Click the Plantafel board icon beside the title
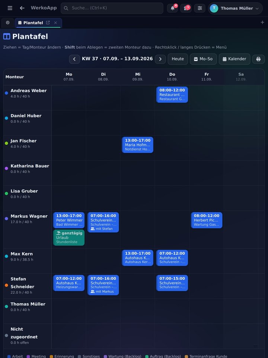This screenshot has height=358, width=268. click(7, 36)
